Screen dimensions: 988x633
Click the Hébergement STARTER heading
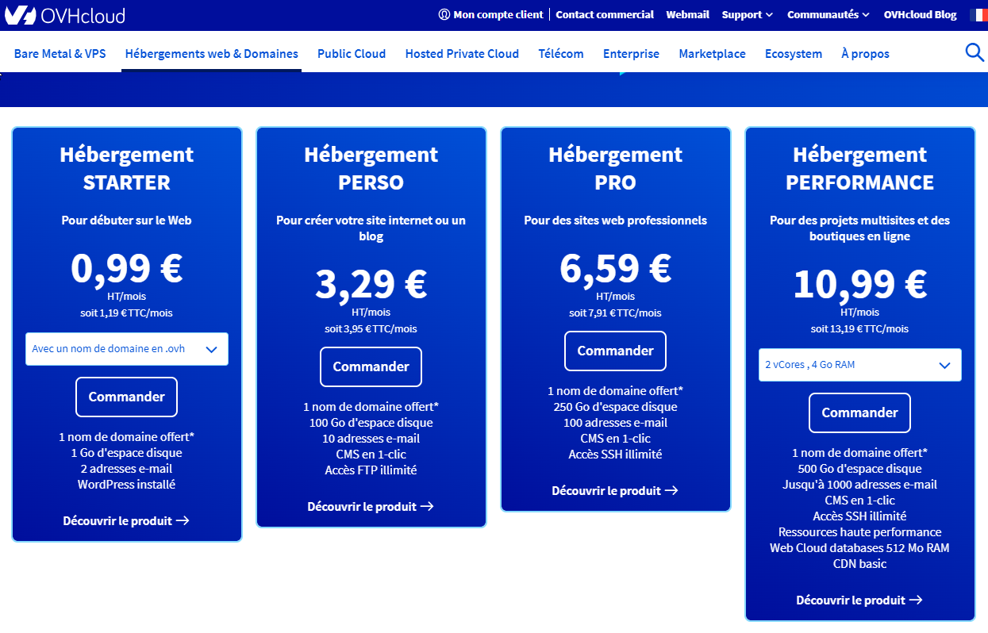point(127,168)
